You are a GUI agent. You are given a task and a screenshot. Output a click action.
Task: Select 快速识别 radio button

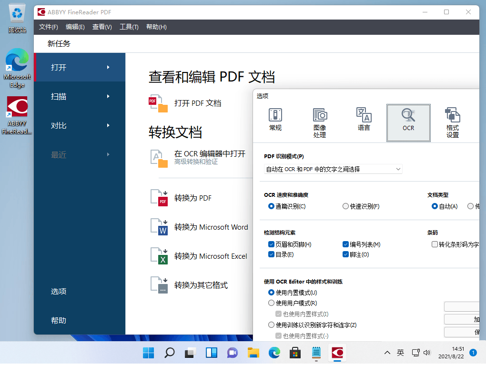tap(345, 206)
